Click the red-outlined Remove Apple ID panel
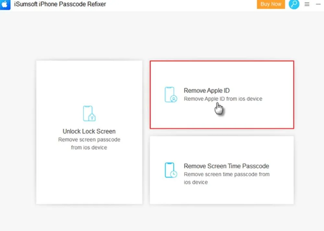Image resolution: width=324 pixels, height=231 pixels. click(221, 94)
